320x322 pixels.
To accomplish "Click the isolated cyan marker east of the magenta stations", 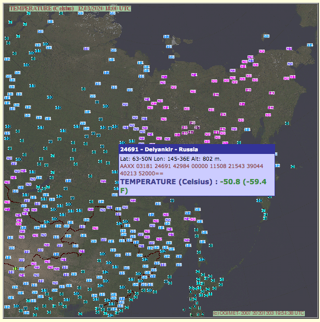I will coord(287,123).
